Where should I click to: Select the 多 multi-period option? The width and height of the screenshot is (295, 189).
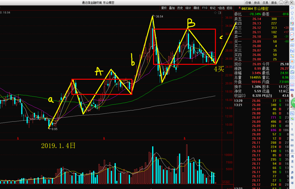click(x=292, y=172)
